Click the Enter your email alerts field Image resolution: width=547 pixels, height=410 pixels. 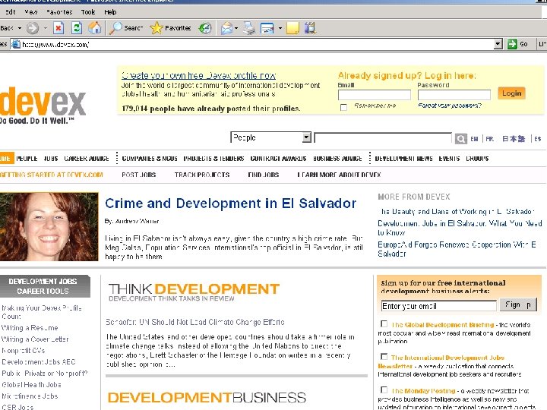pos(439,306)
